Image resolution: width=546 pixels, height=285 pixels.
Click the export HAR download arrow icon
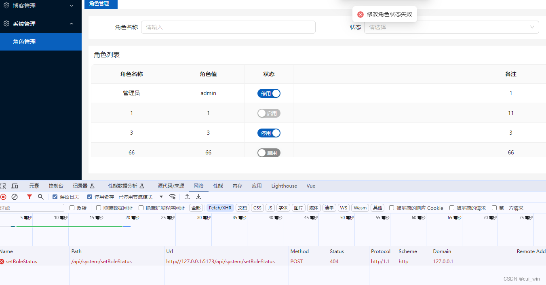click(x=198, y=197)
